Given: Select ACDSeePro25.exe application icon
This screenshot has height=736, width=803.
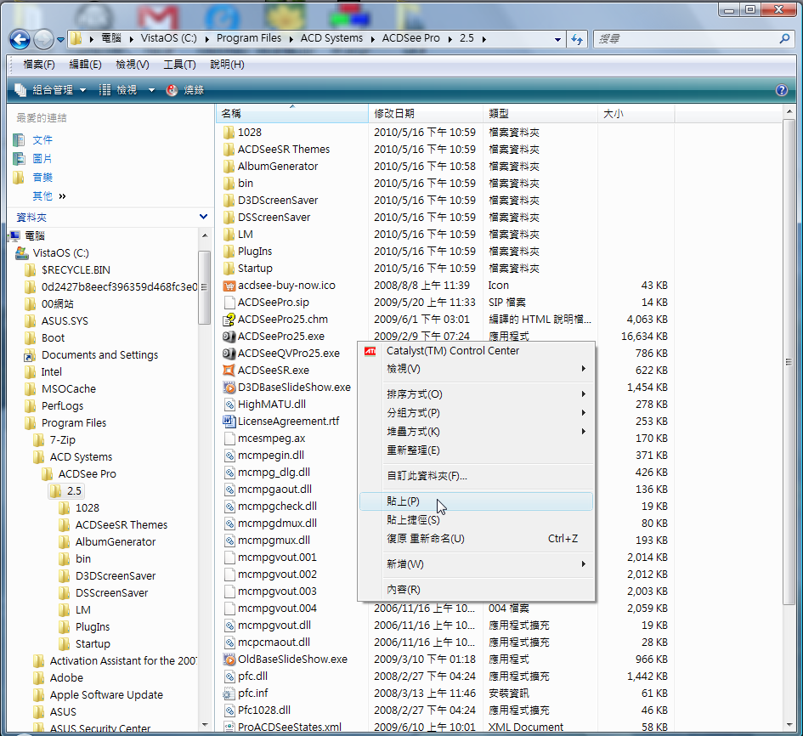Looking at the screenshot, I should [229, 337].
